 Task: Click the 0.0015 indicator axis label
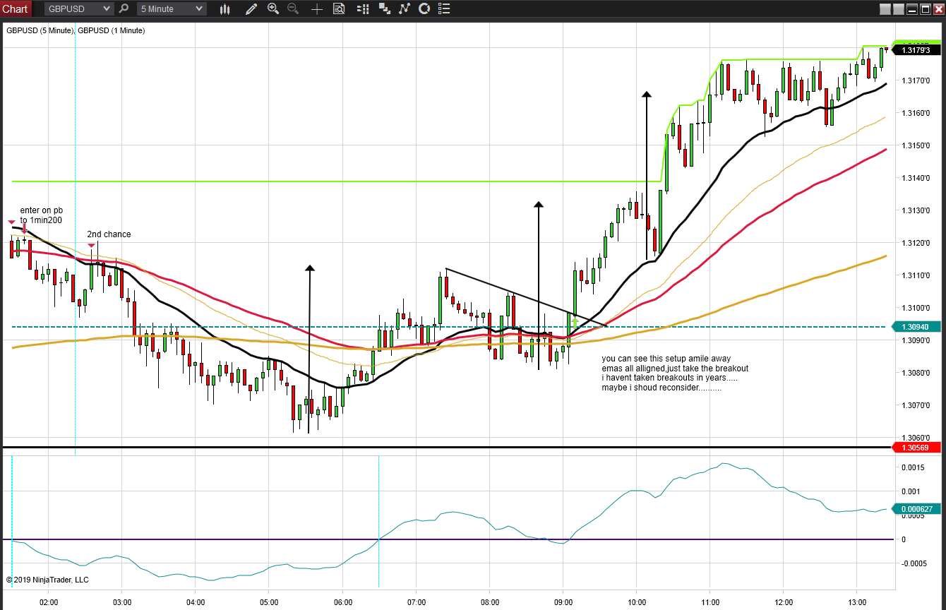(x=914, y=467)
